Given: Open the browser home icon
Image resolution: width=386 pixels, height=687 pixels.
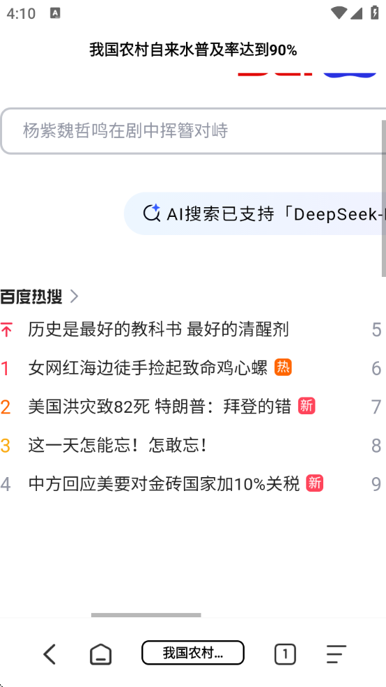Looking at the screenshot, I should point(100,655).
